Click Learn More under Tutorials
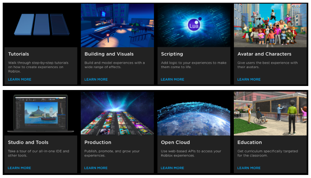311x178 pixels. coord(20,80)
